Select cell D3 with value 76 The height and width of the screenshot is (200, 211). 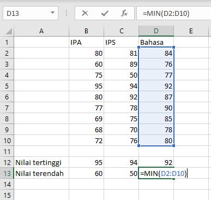point(156,64)
